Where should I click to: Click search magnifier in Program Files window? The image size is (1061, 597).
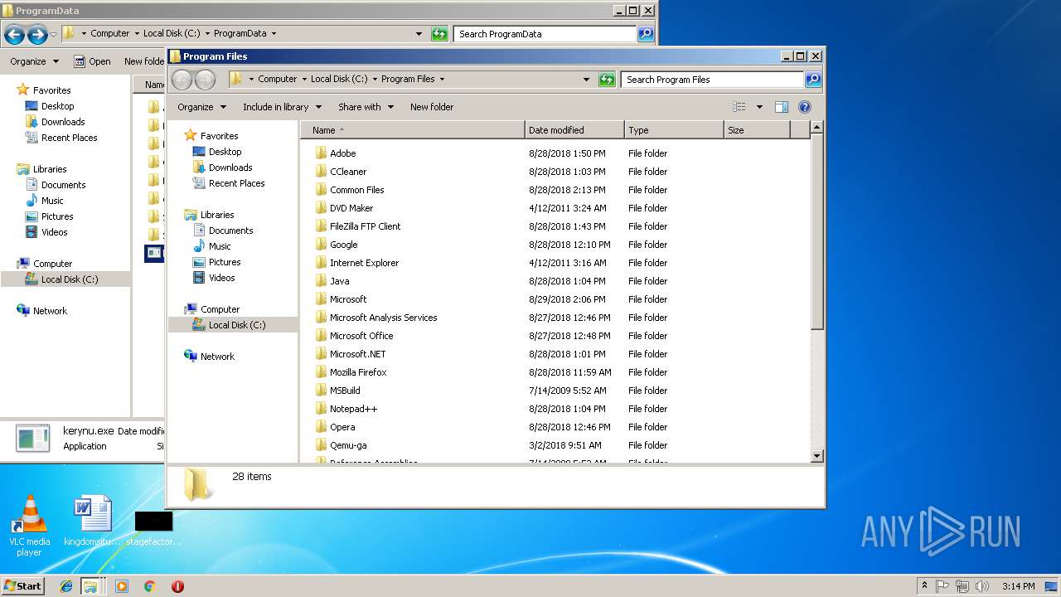[813, 80]
